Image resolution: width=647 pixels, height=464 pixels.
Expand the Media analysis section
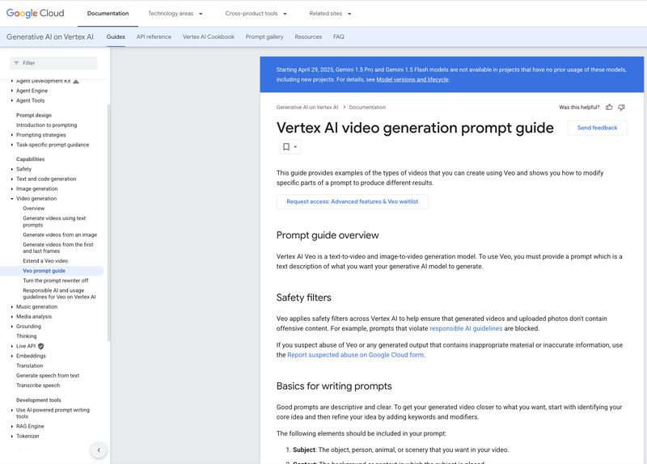12,317
